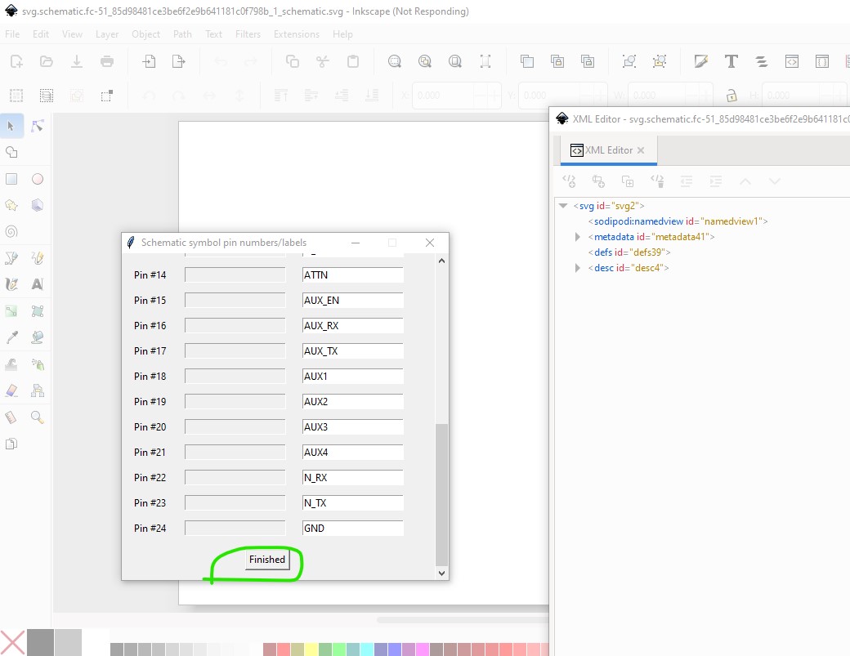Click the pin dialog scroll-up arrow
Screen dimensions: 850x656
click(x=442, y=261)
